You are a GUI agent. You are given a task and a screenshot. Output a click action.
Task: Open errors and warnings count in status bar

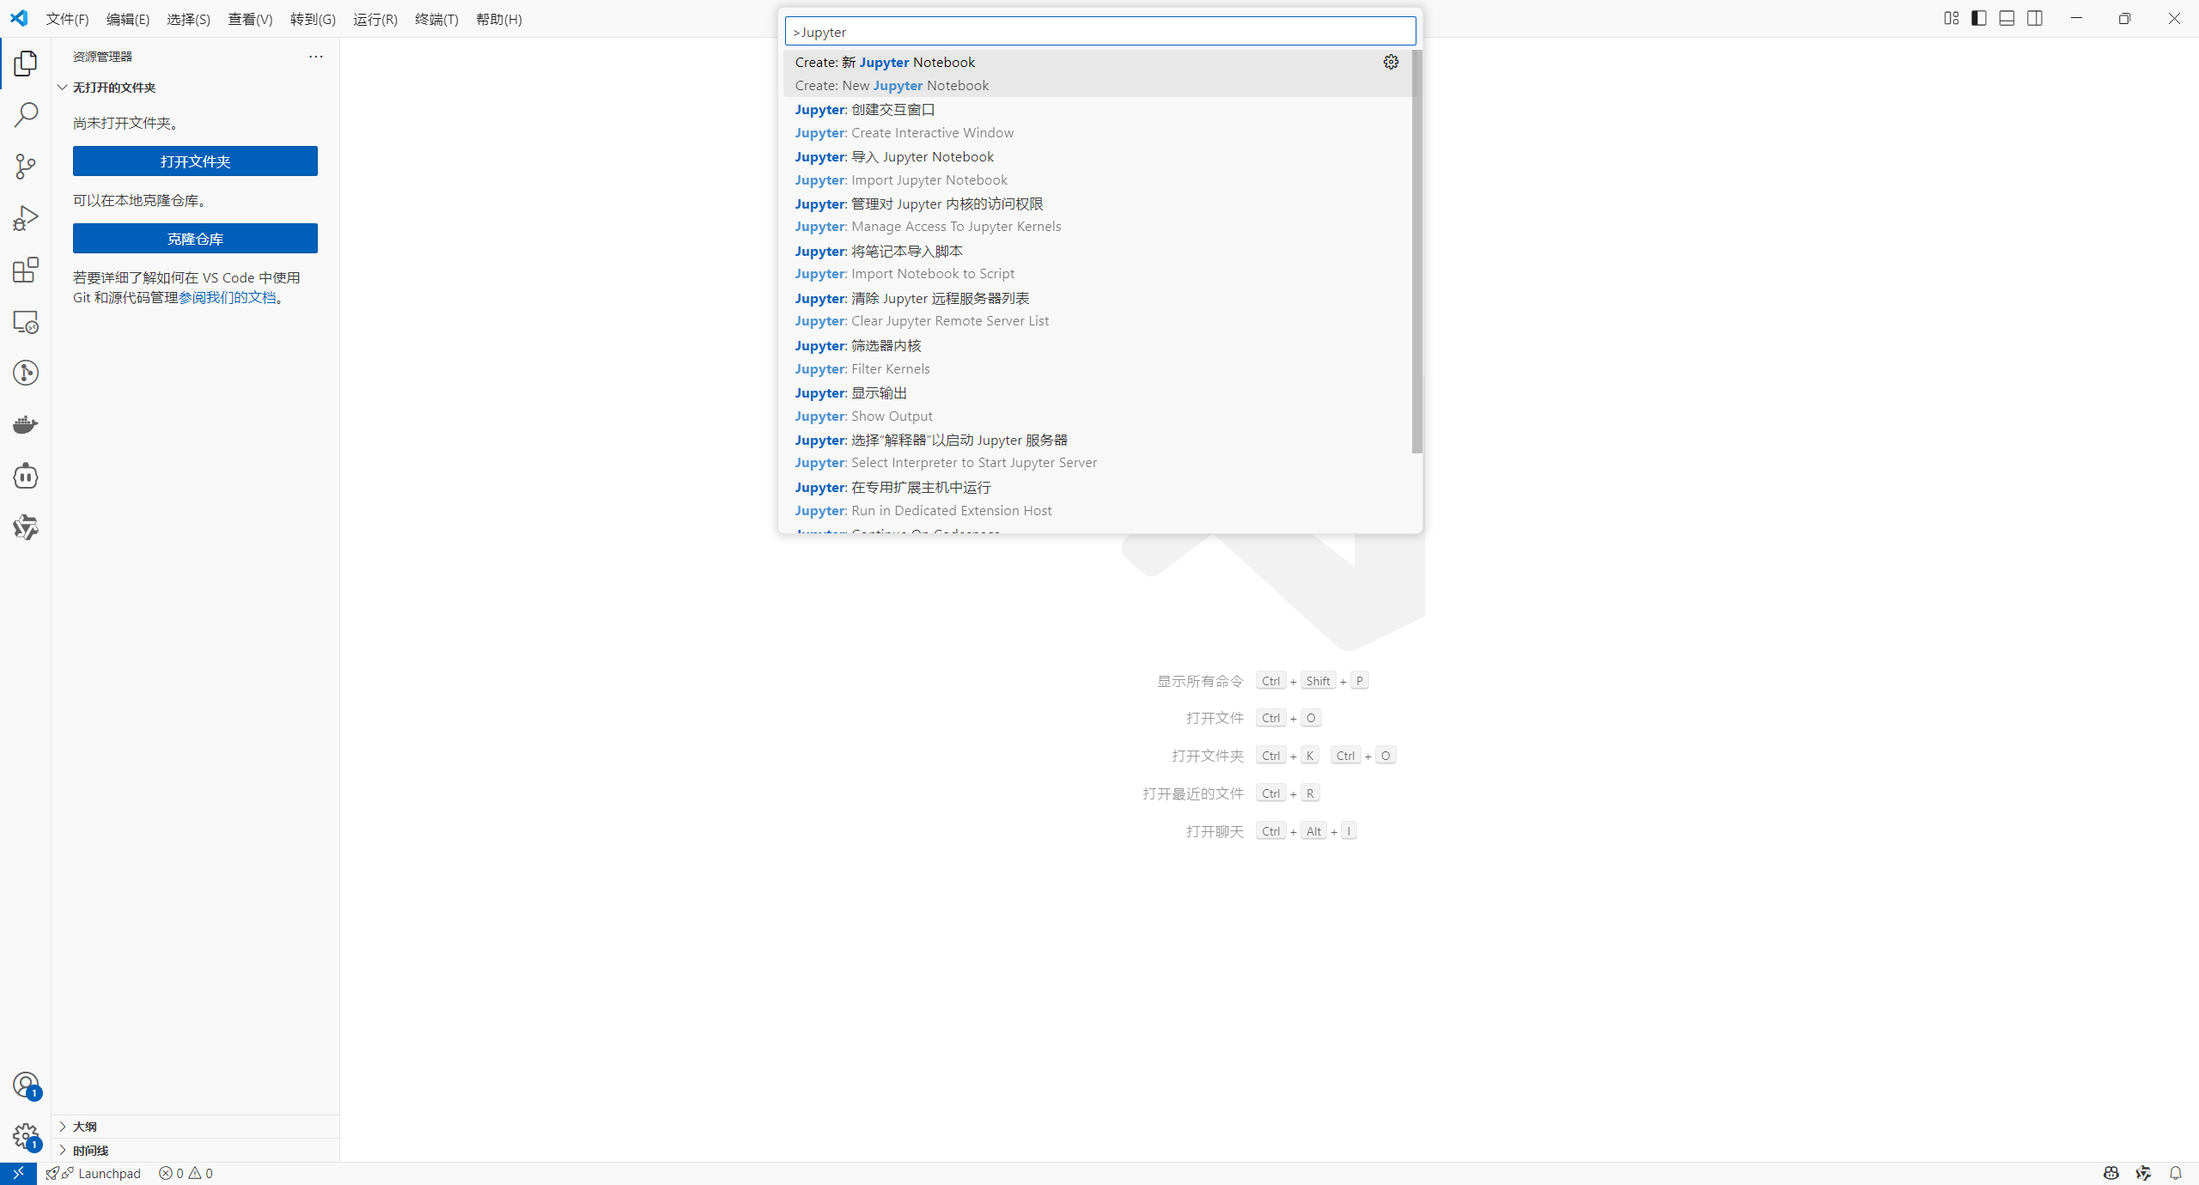(186, 1173)
